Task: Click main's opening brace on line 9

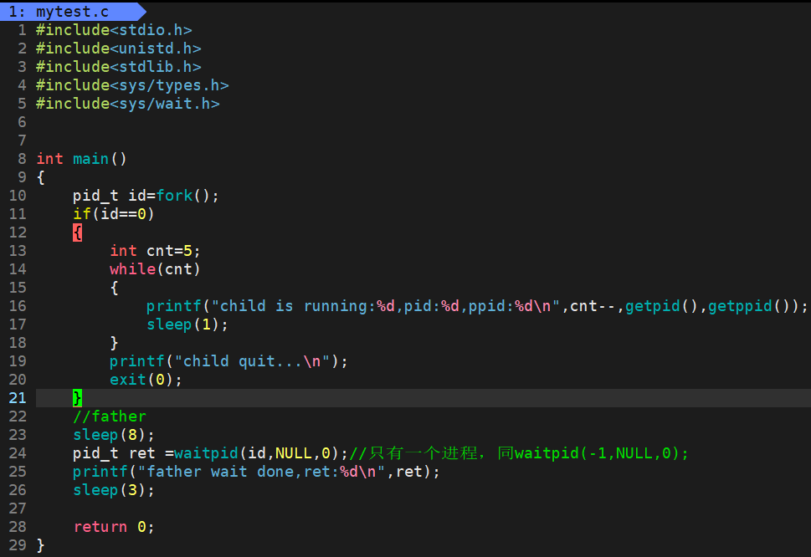Action: (x=41, y=177)
